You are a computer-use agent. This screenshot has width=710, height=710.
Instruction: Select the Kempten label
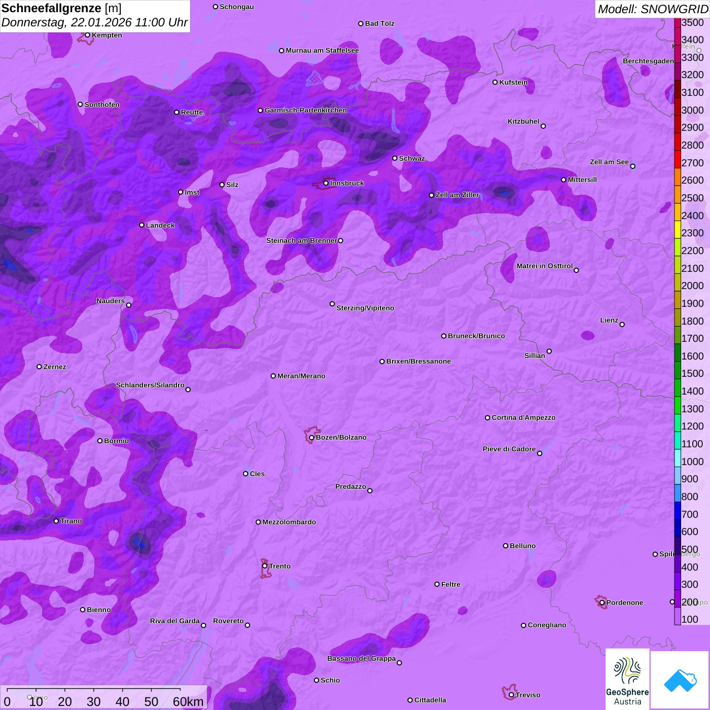click(107, 35)
